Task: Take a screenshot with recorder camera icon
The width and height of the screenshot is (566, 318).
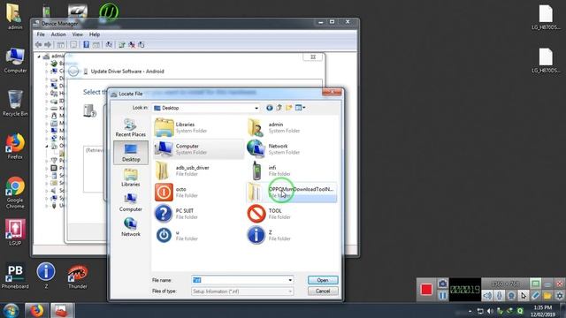Action: point(442,284)
